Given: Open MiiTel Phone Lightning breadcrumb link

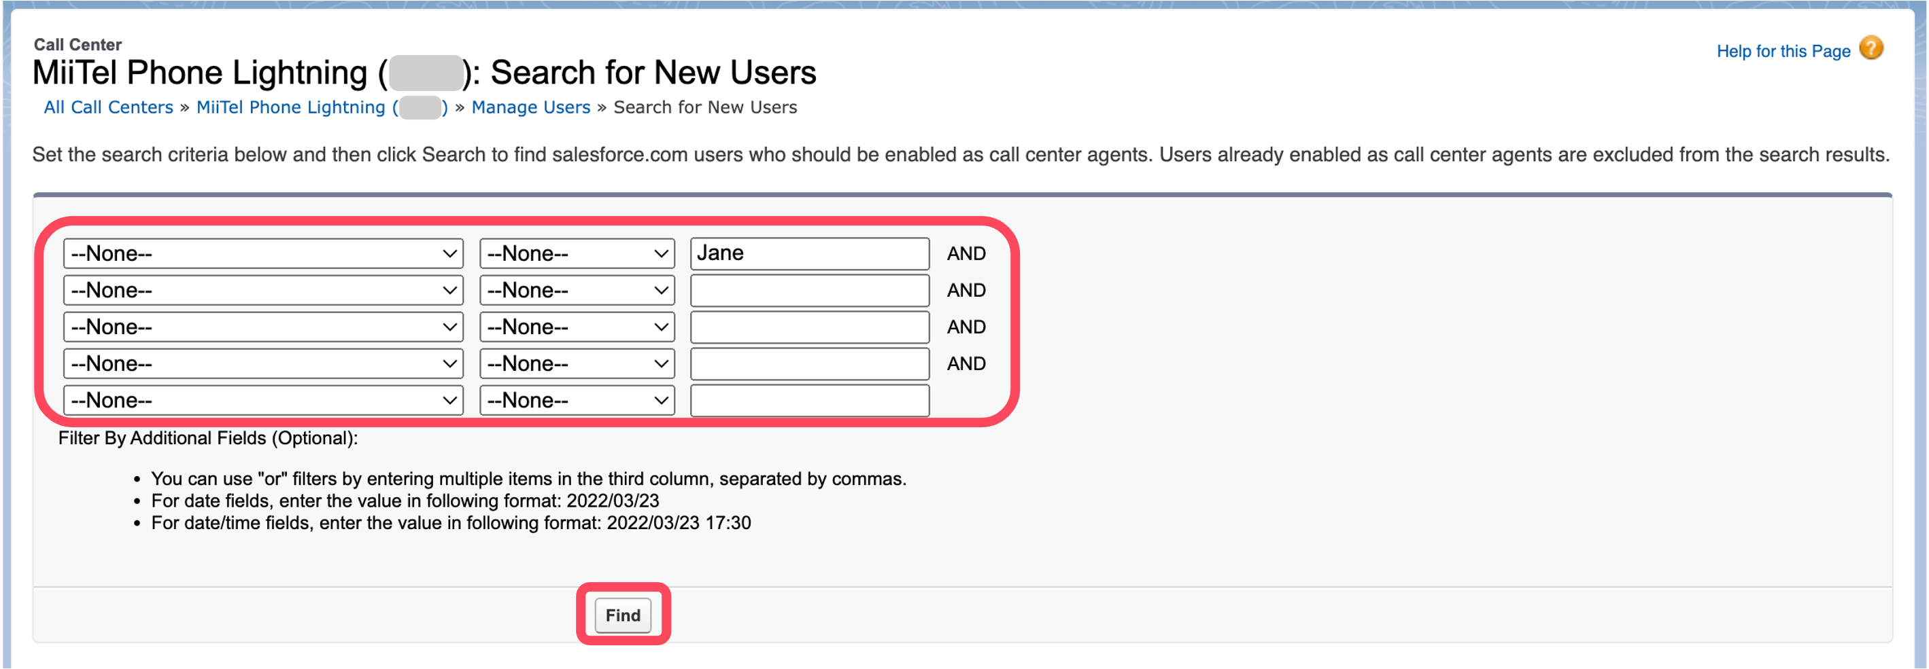Looking at the screenshot, I should coord(322,108).
